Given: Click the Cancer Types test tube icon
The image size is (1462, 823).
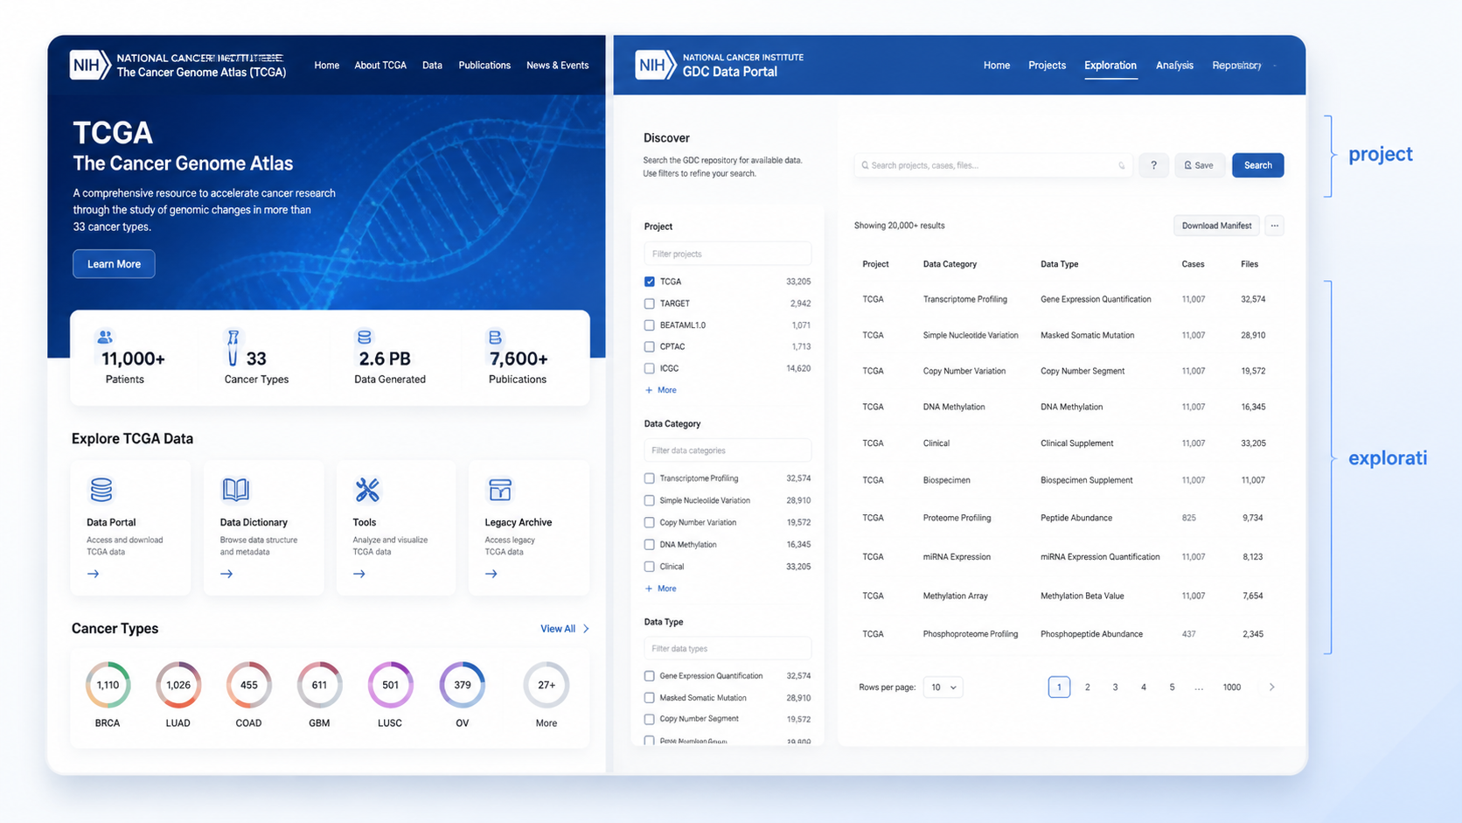Looking at the screenshot, I should (x=233, y=347).
